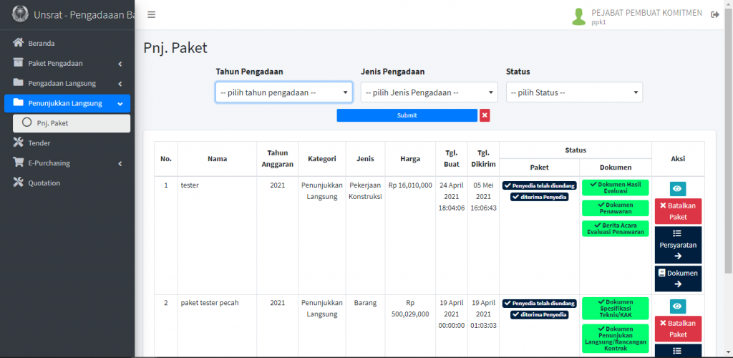Viewport: 733px width, 358px height.
Task: View paket tester pecah using eye button
Action: (x=677, y=306)
